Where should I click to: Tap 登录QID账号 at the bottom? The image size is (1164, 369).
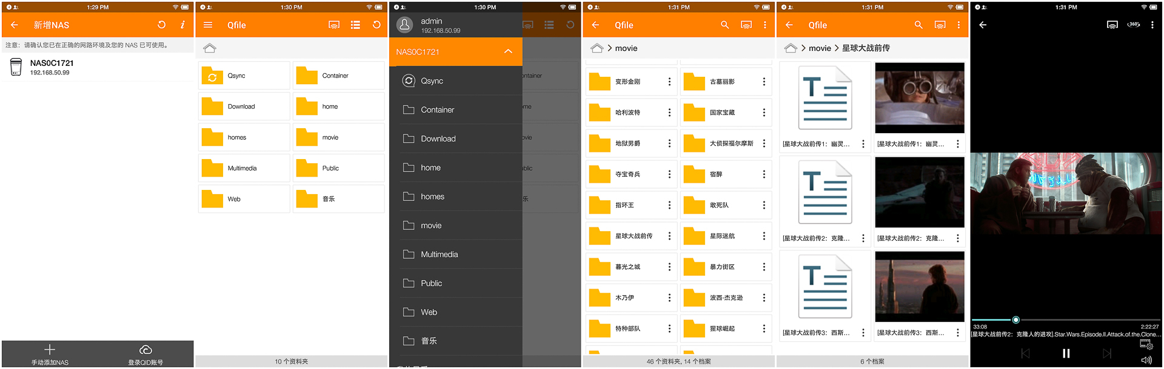point(145,355)
